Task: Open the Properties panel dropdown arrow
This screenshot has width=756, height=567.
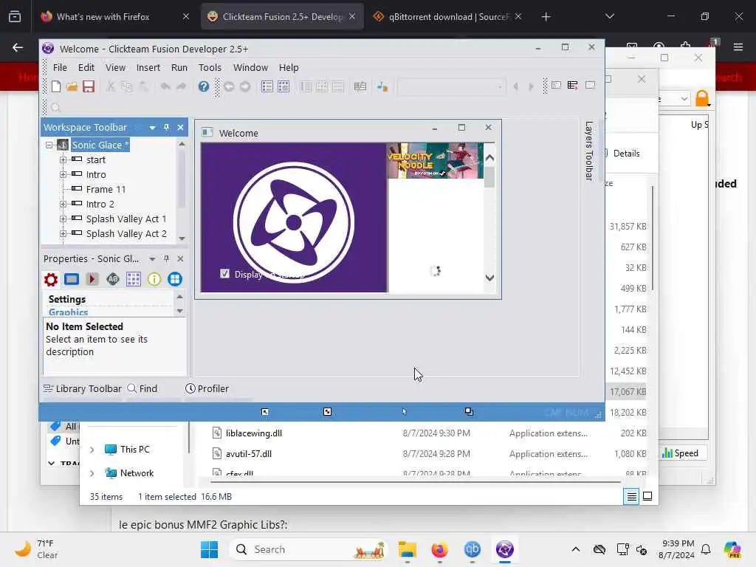Action: (x=152, y=259)
